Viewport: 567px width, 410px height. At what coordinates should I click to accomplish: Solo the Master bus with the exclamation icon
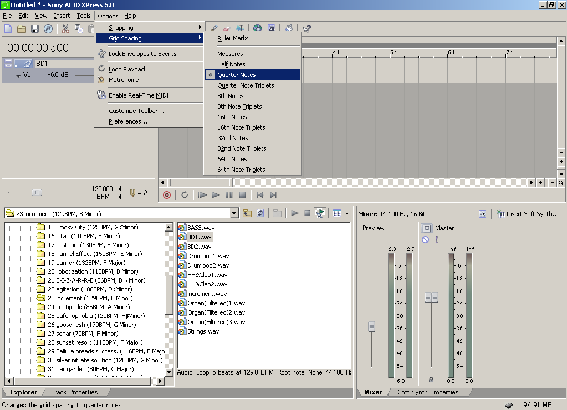tap(436, 239)
